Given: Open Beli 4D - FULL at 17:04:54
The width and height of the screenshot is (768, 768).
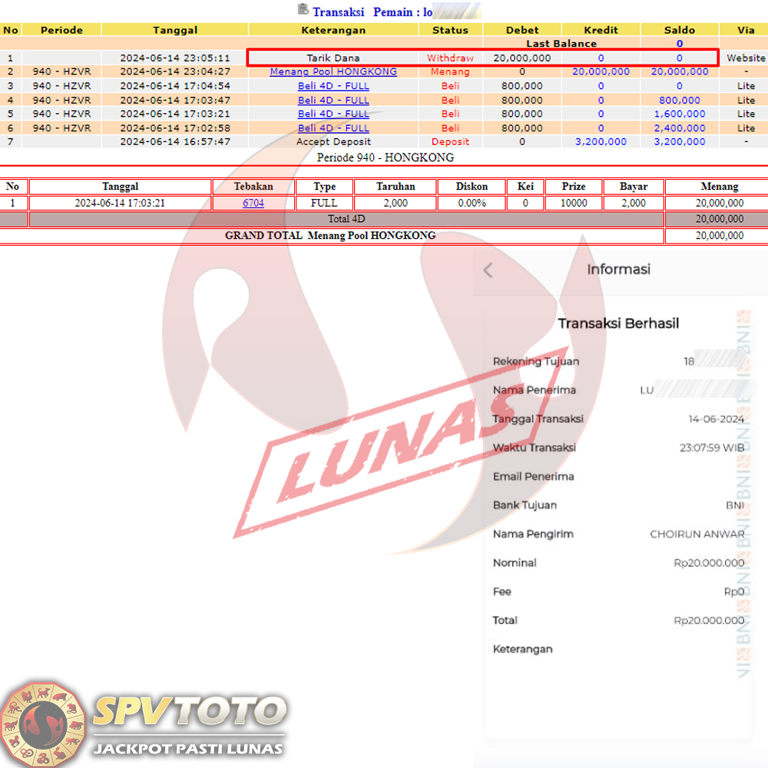Looking at the screenshot, I should [333, 86].
